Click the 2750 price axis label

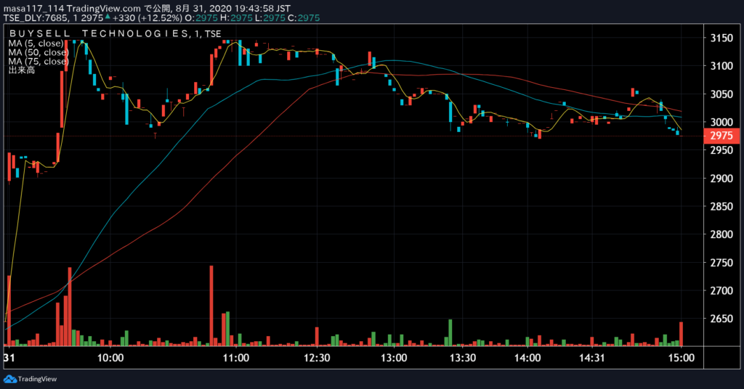pyautogui.click(x=721, y=263)
